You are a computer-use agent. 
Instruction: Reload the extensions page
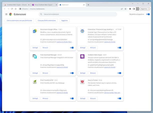tap(12, 9)
